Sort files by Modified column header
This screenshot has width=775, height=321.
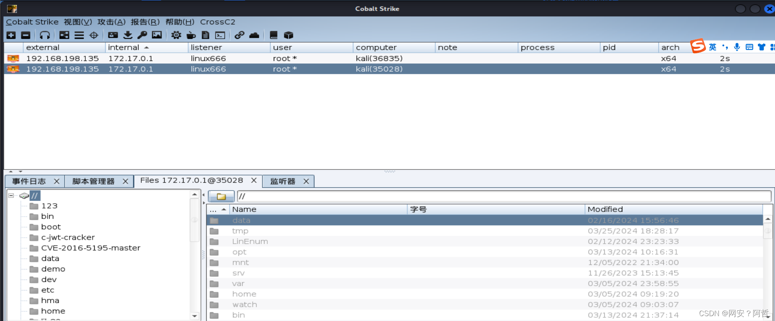coord(674,210)
